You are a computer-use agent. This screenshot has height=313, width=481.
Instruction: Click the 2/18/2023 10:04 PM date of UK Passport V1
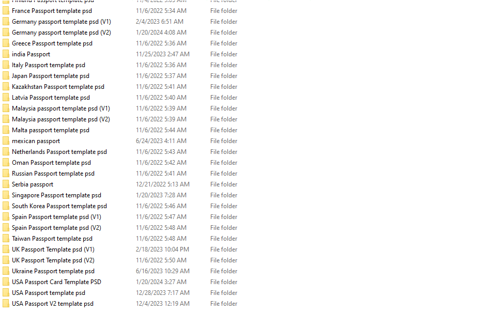162,249
